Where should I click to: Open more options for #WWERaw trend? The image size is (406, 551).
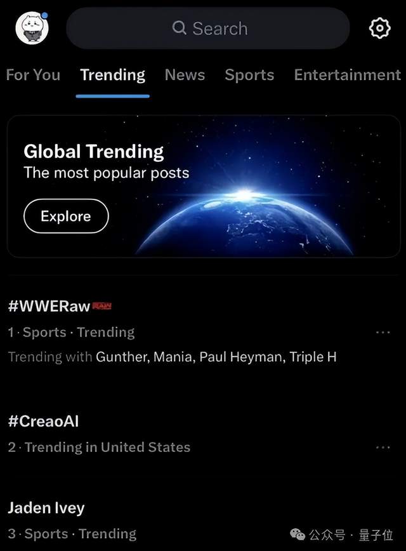tap(383, 332)
